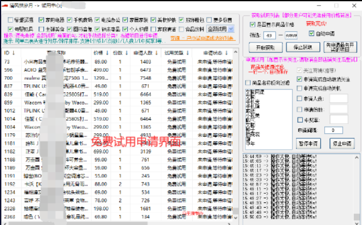Click the 申请份数 value field
Screen dimensions: 362x225
(x=338, y=109)
